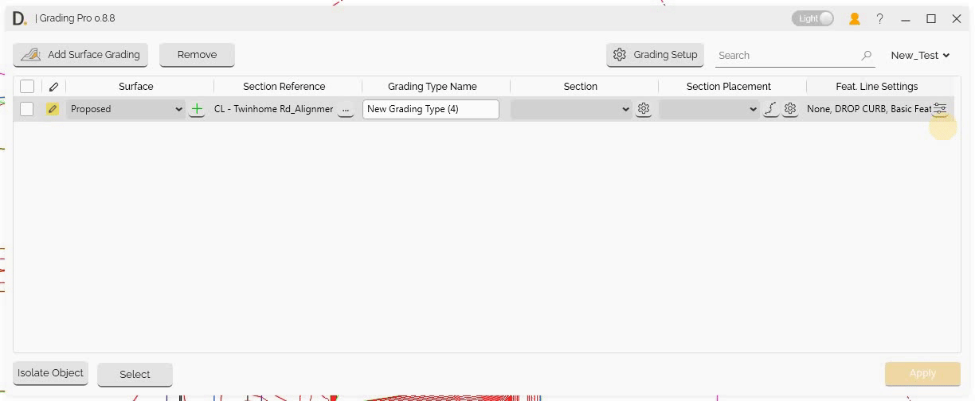Click gear icon next to Section dropdown
The image size is (975, 401).
tap(644, 109)
